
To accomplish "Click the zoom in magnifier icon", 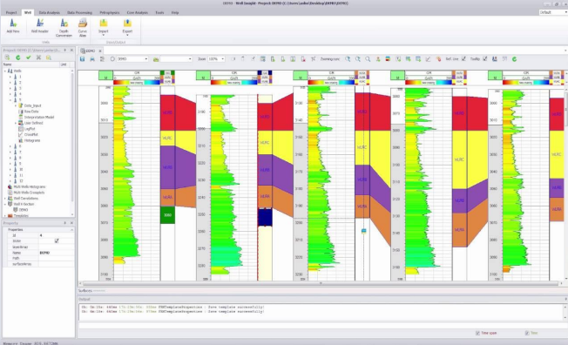I will [348, 58].
